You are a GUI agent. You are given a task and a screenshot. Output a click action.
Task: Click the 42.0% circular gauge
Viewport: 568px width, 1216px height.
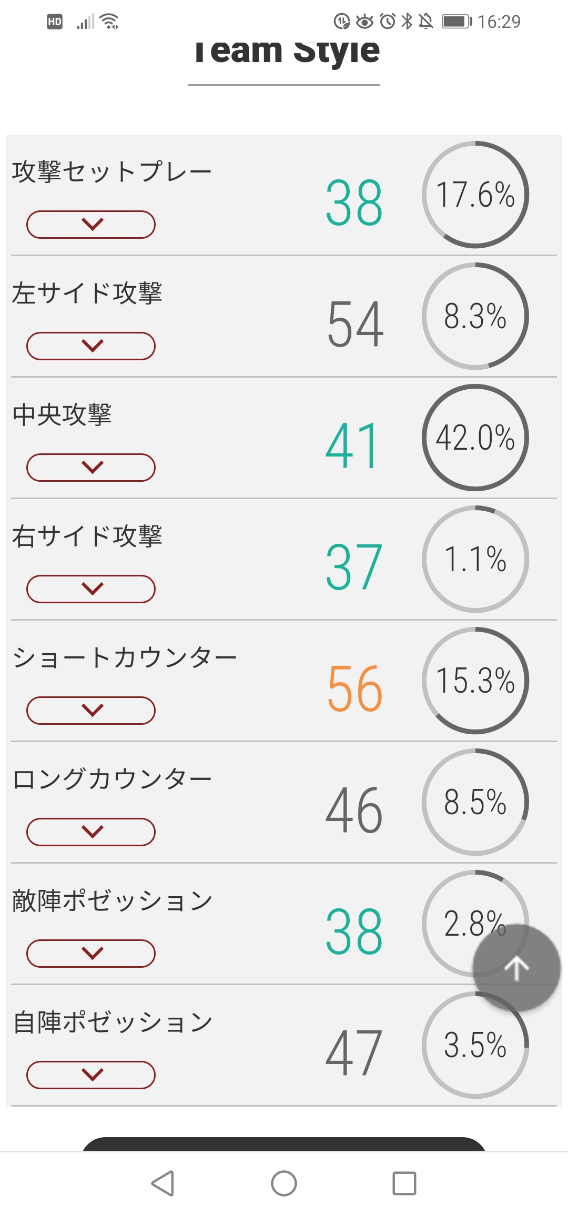pyautogui.click(x=475, y=438)
